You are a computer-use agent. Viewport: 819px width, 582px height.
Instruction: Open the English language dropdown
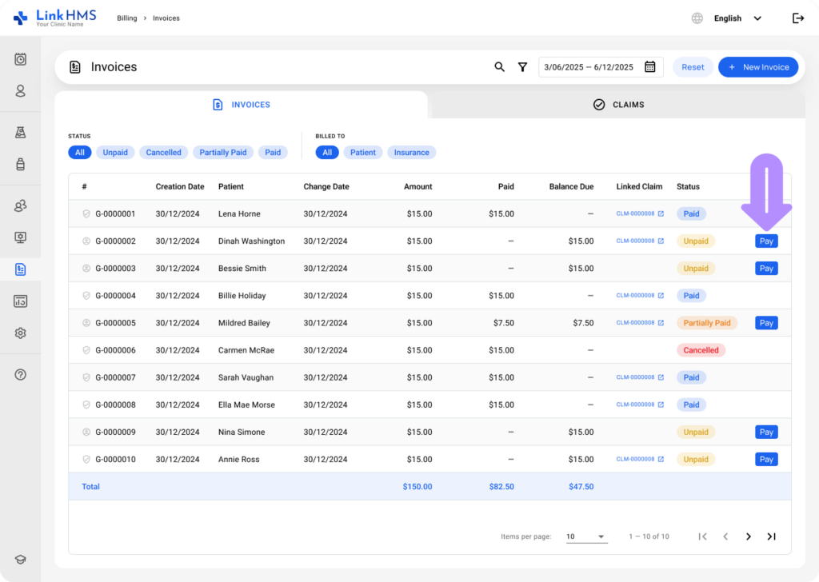[x=737, y=18]
